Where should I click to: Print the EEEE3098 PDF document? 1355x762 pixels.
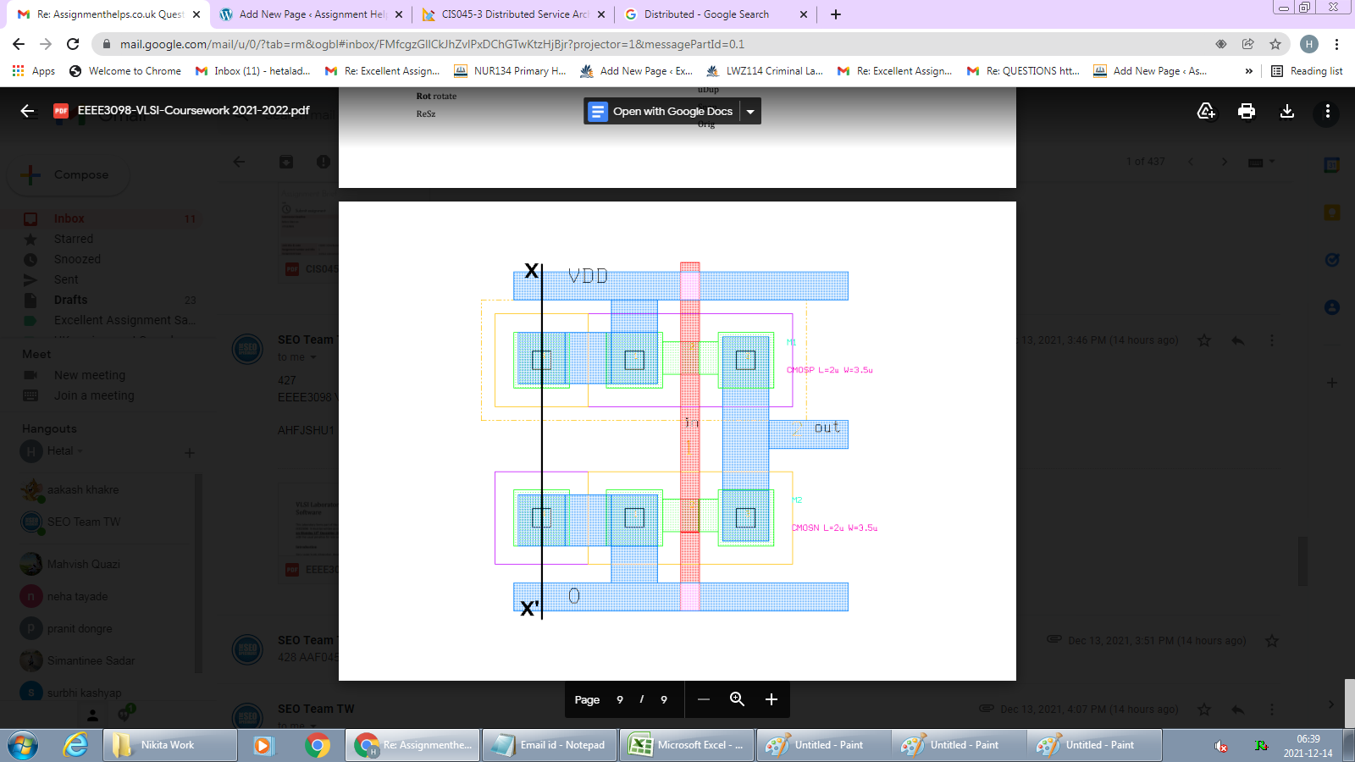[1247, 111]
